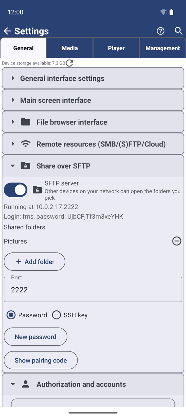
Task: Choose the SSH key radio option
Action: [x=56, y=315]
